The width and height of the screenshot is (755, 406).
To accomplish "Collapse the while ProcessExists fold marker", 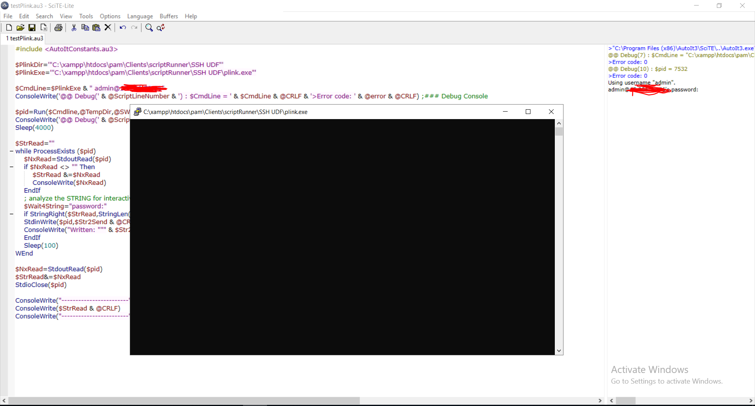I will (11, 151).
